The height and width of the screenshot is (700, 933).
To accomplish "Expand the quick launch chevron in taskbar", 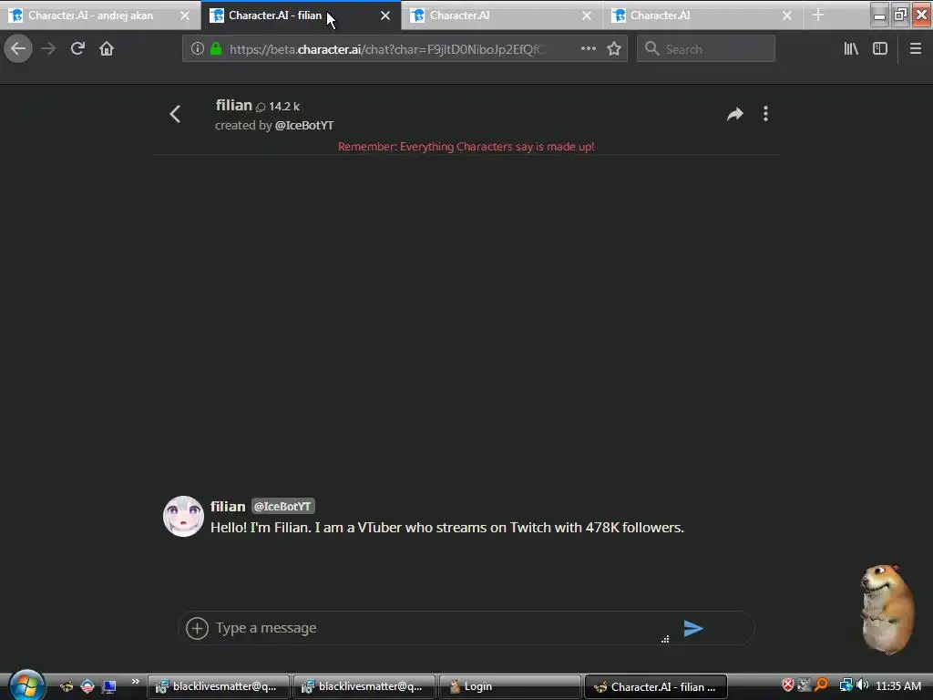I will pos(135,682).
